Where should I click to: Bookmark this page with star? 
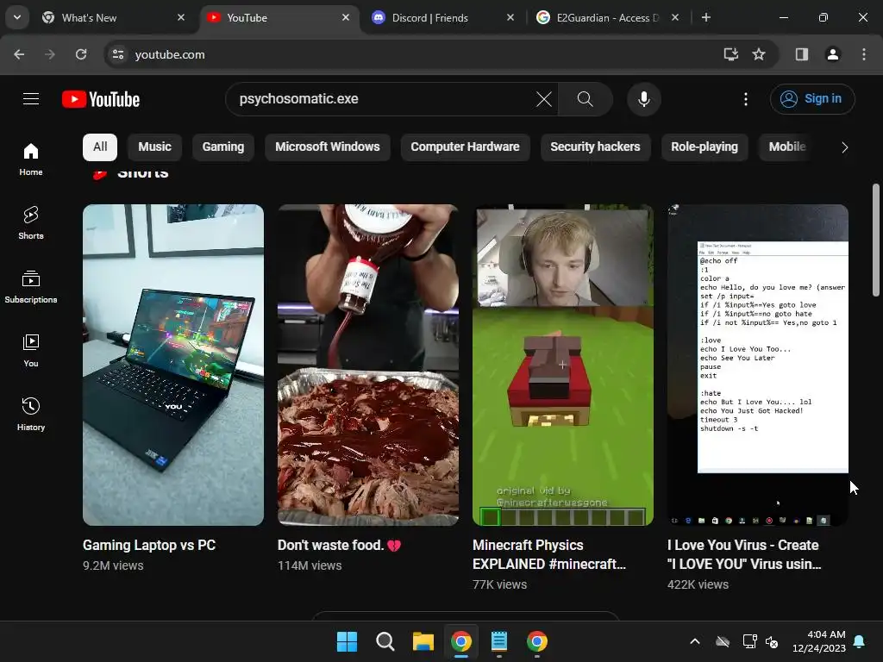click(x=759, y=54)
